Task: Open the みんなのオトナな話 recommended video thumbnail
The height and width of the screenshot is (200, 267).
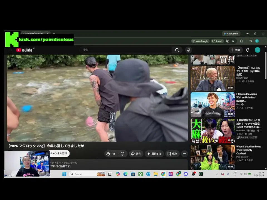Action: (213, 78)
